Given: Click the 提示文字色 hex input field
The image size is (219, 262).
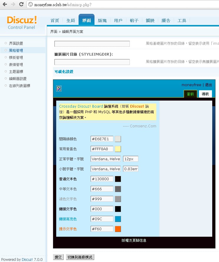Looking at the screenshot, I should (102, 229).
